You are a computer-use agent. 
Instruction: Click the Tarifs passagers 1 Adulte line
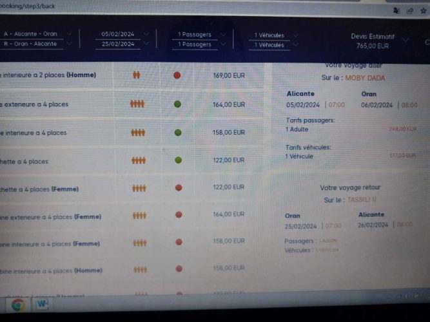tap(351, 129)
